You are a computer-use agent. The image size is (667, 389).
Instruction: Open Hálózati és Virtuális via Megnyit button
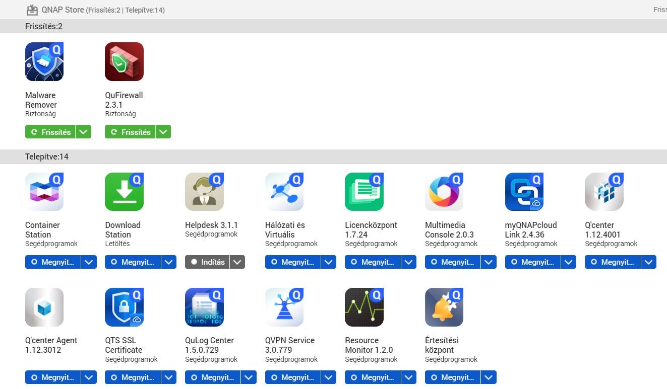(293, 262)
